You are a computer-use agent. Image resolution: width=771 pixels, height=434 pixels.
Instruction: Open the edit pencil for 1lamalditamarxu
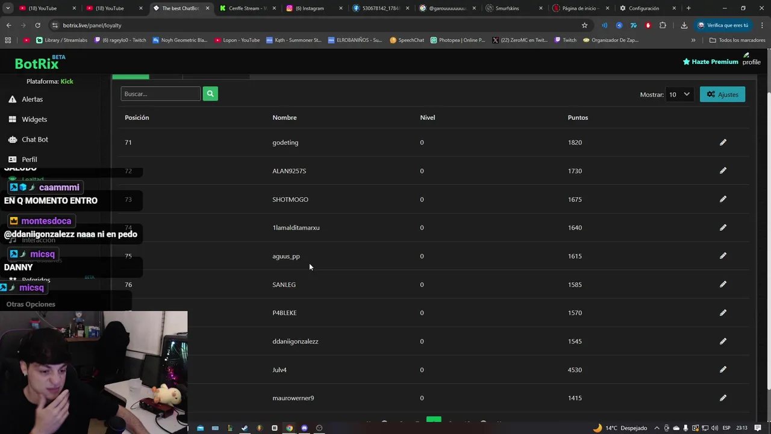pos(723,227)
